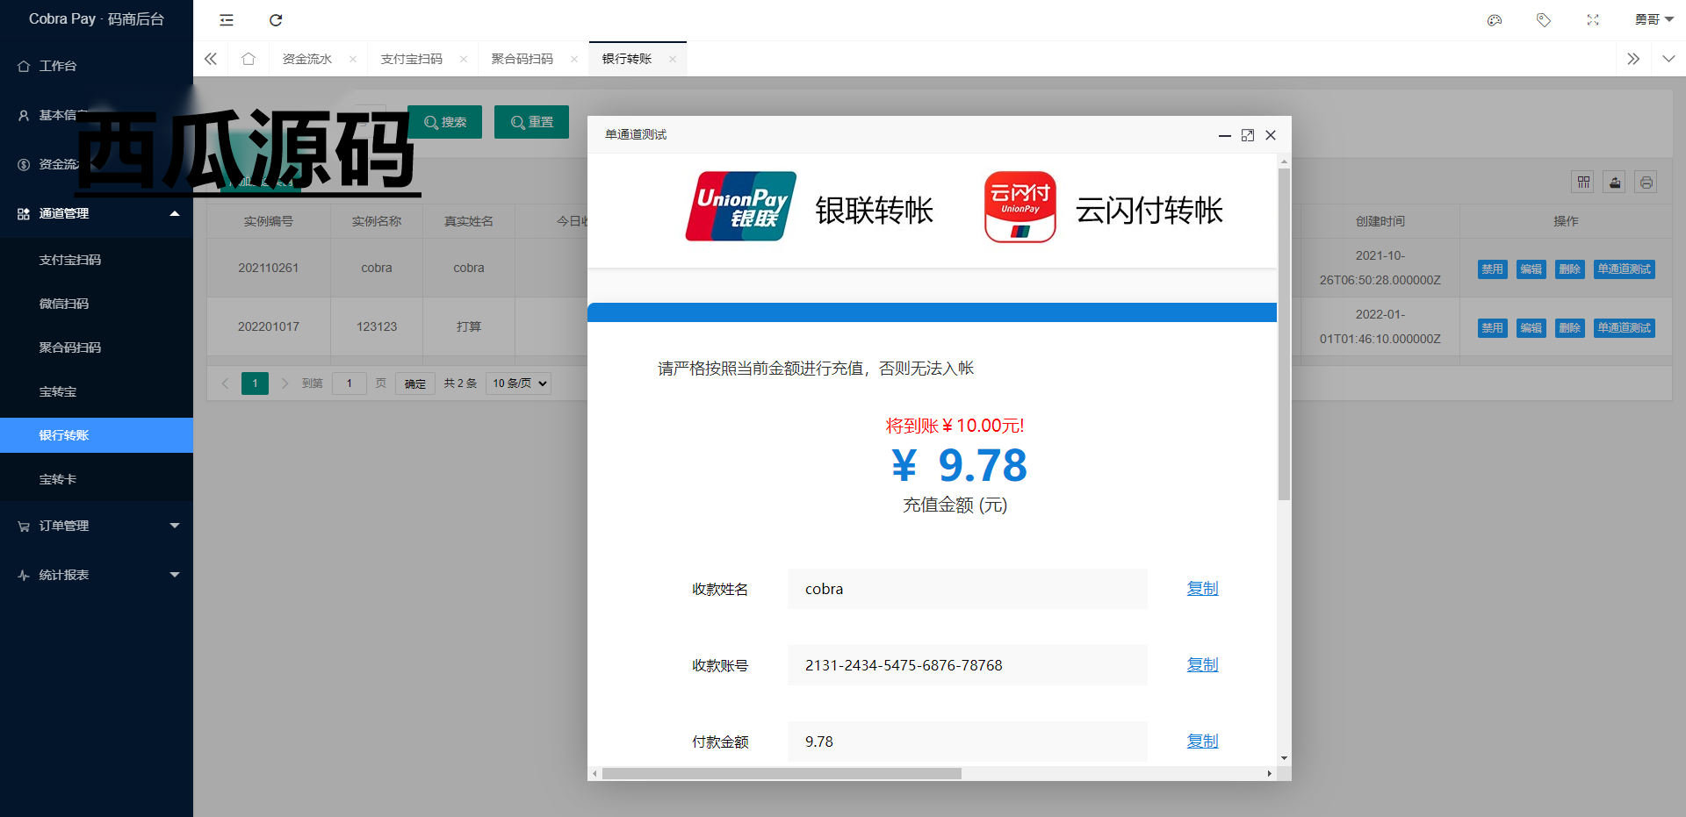Click the refresh page icon
The height and width of the screenshot is (817, 1686).
click(x=276, y=20)
